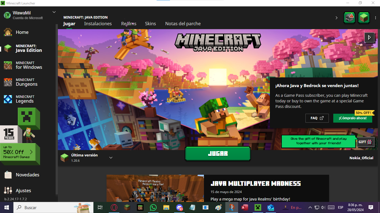Viewport: 380px width, 213px height.
Task: Go to the Skins tab
Action: (150, 24)
